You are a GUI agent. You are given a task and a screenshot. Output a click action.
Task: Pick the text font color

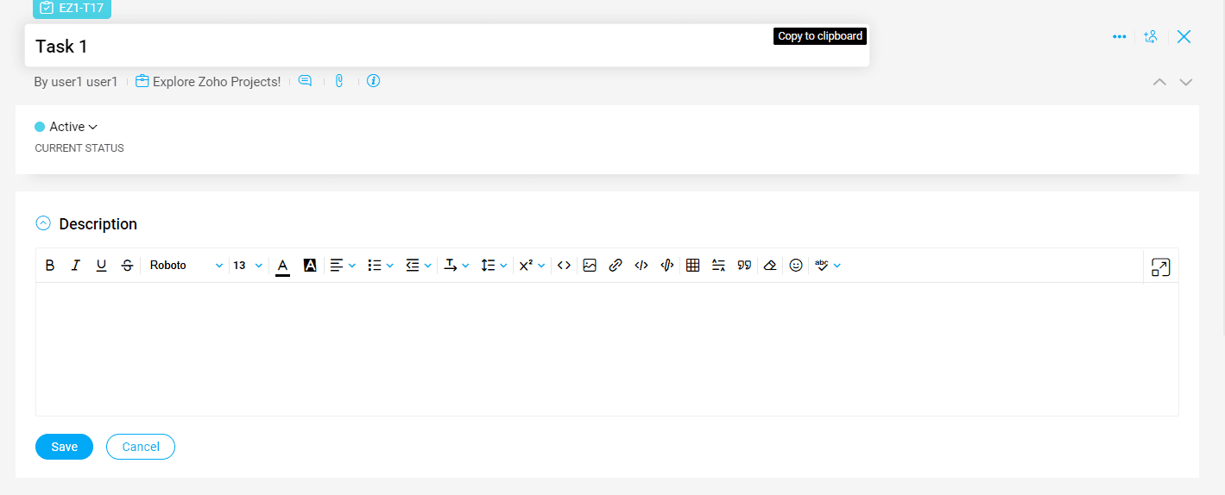(x=282, y=266)
